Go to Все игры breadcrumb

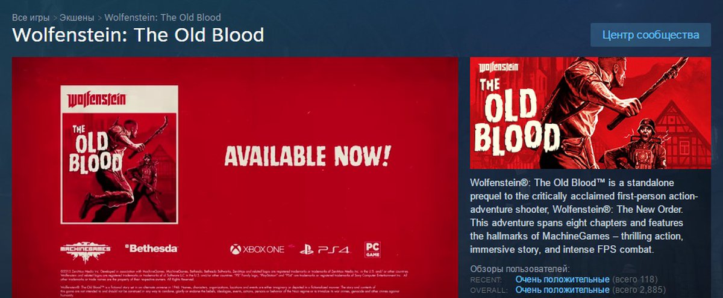click(31, 17)
